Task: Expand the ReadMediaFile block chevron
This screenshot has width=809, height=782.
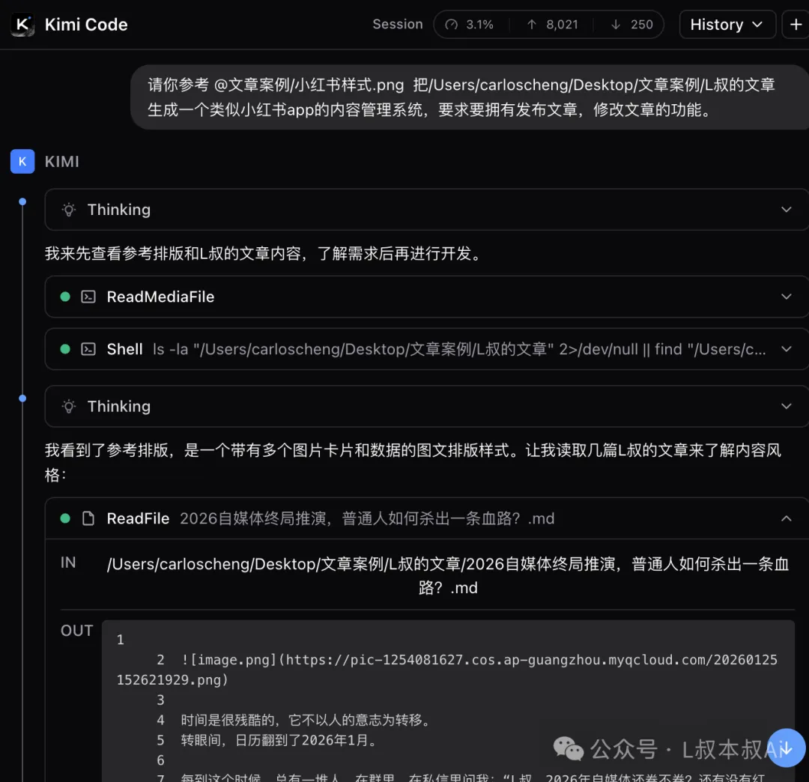Action: pos(787,297)
